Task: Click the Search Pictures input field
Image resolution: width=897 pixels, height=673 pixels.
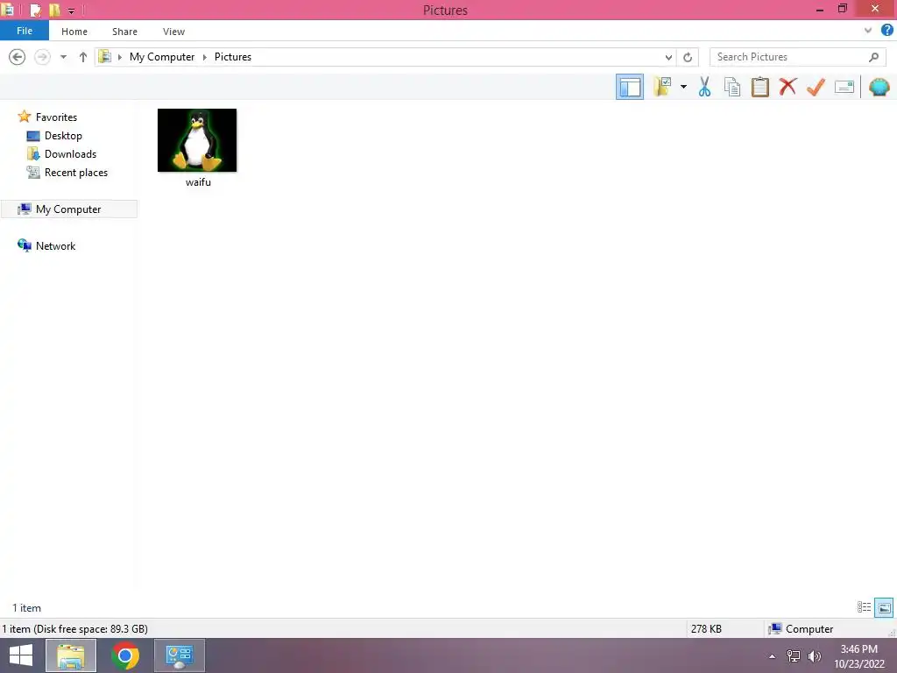Action: 791,57
